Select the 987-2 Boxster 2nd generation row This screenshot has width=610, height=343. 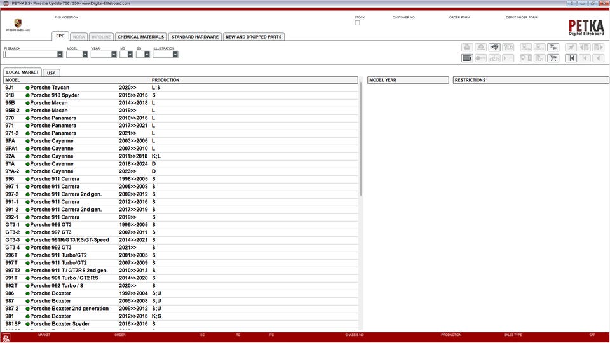click(x=181, y=309)
